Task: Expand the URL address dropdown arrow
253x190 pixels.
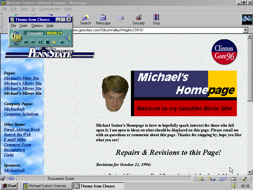Action: pos(246,30)
